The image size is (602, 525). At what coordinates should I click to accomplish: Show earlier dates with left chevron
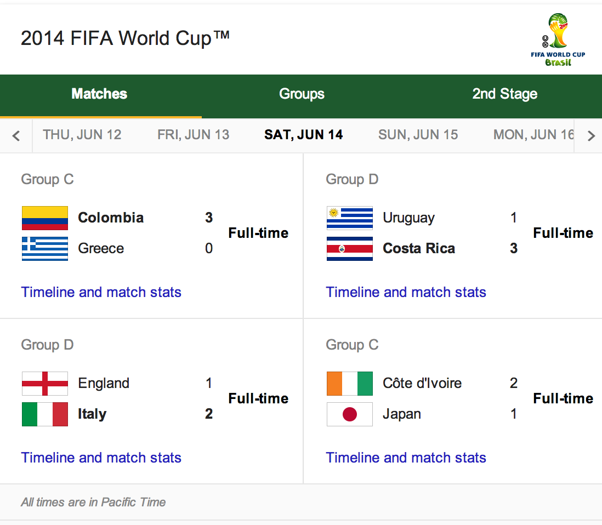16,135
